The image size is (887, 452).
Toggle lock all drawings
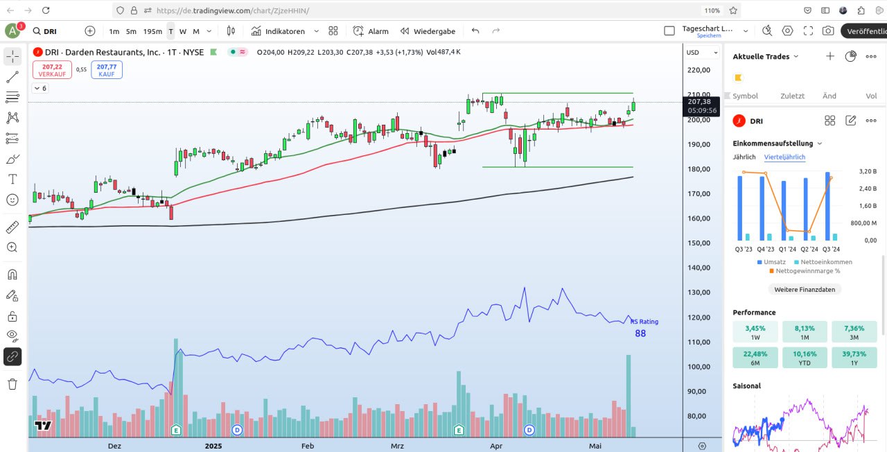[12, 316]
